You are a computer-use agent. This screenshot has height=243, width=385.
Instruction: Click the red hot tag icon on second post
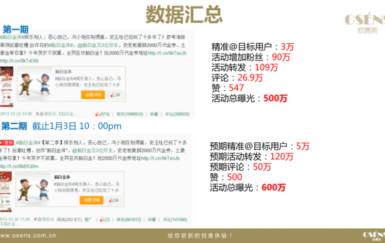pos(7,142)
